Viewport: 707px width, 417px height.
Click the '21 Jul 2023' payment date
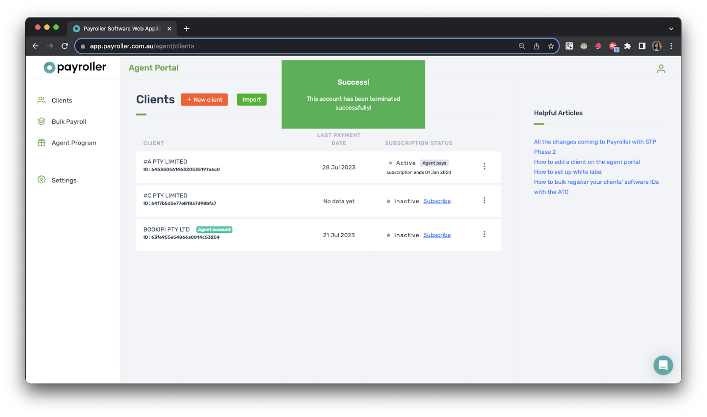(x=338, y=235)
